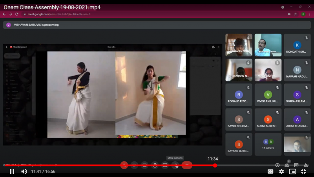Viewport: 314px width, 177px height.
Task: Toggle closed captions CC button
Action: click(270, 171)
